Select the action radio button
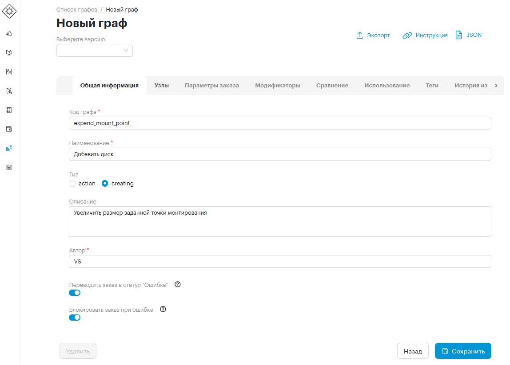 (72, 184)
